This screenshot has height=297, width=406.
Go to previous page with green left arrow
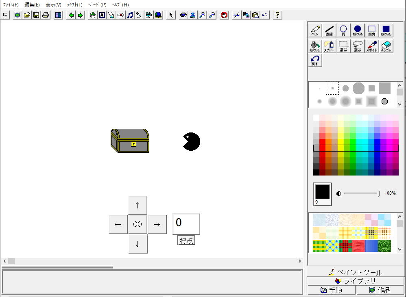(x=71, y=15)
